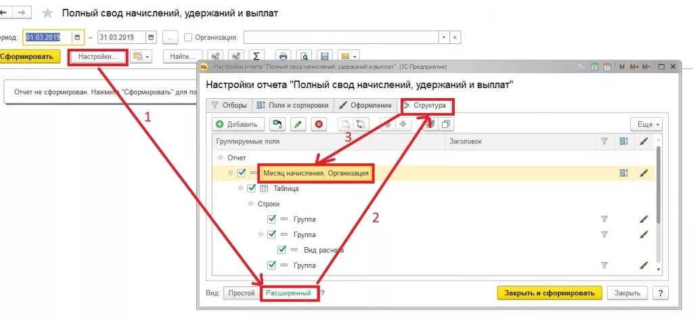Print the report using the printer icon
693x323 pixels.
284,57
